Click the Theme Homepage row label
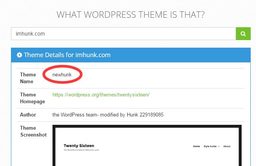This screenshot has width=256, height=166. coord(32,98)
